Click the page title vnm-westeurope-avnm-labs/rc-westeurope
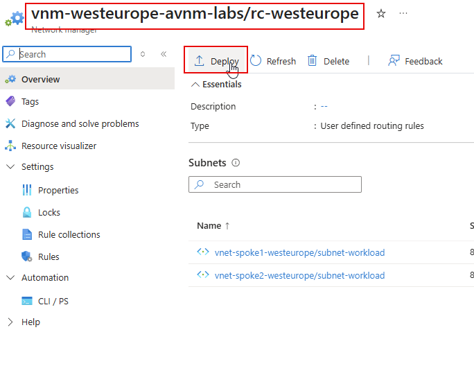 [x=195, y=14]
